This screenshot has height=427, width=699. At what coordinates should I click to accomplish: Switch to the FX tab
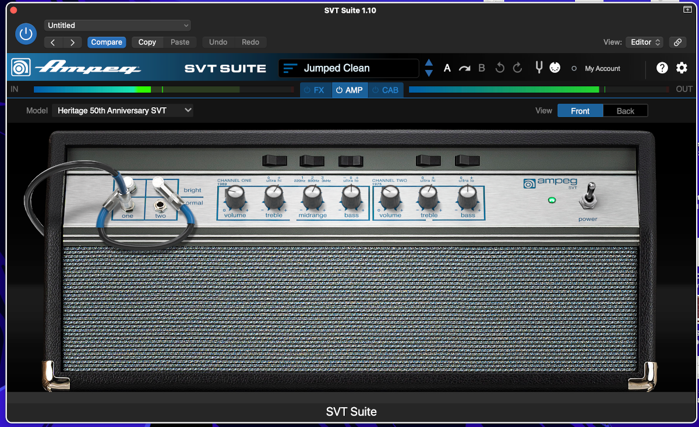tap(315, 90)
